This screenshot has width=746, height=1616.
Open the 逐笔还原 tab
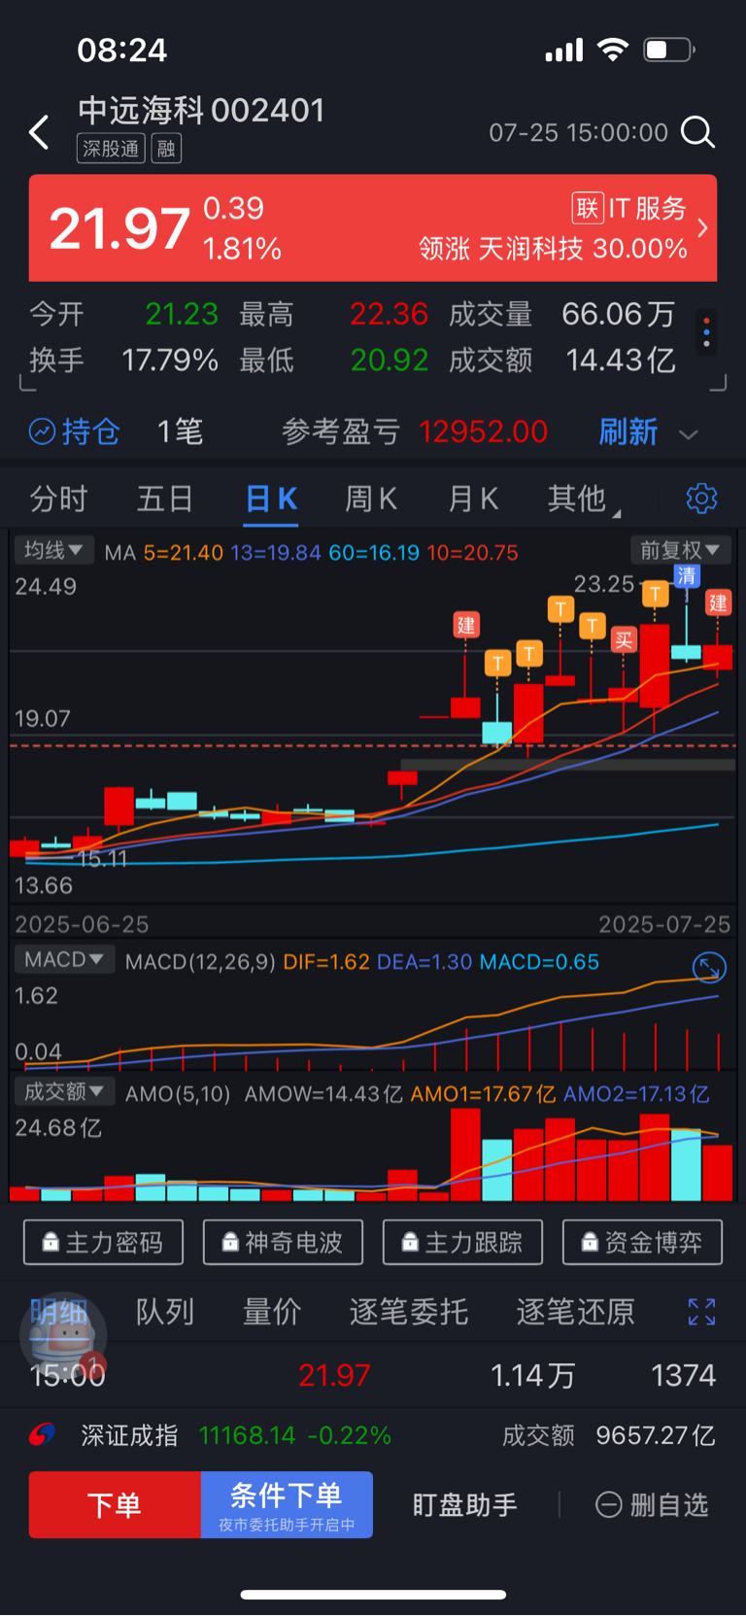click(x=576, y=1312)
